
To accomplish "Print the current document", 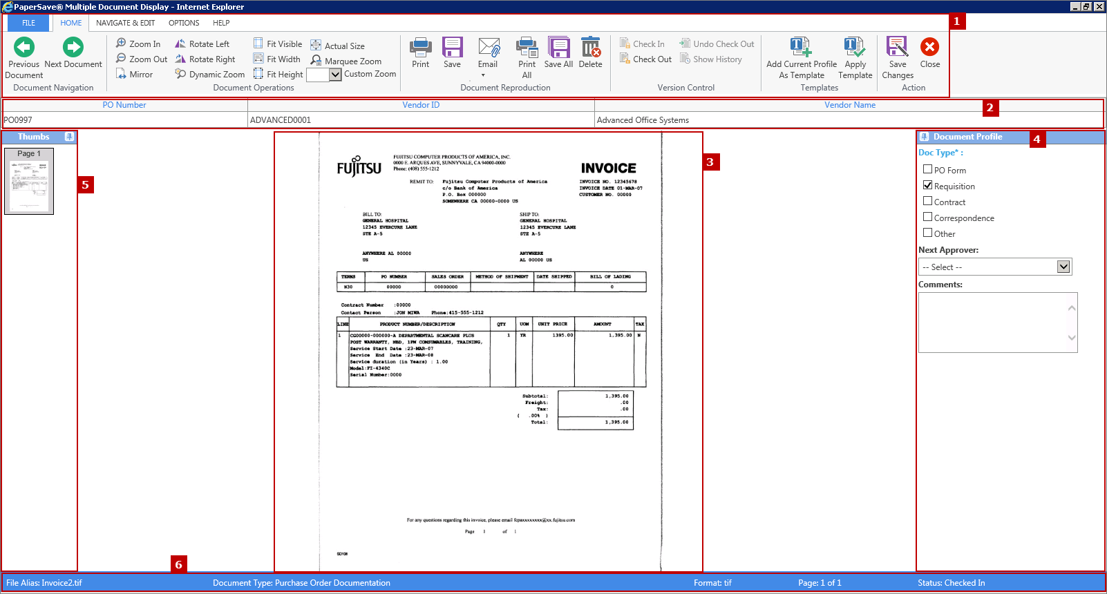I will coord(420,53).
